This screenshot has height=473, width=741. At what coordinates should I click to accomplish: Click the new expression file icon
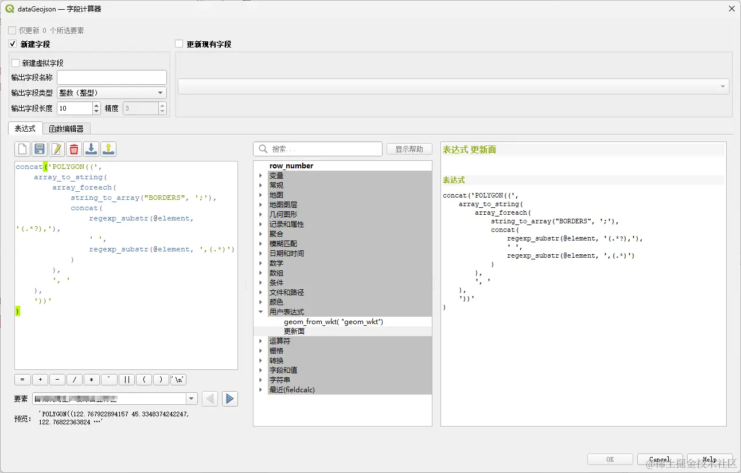pyautogui.click(x=22, y=149)
